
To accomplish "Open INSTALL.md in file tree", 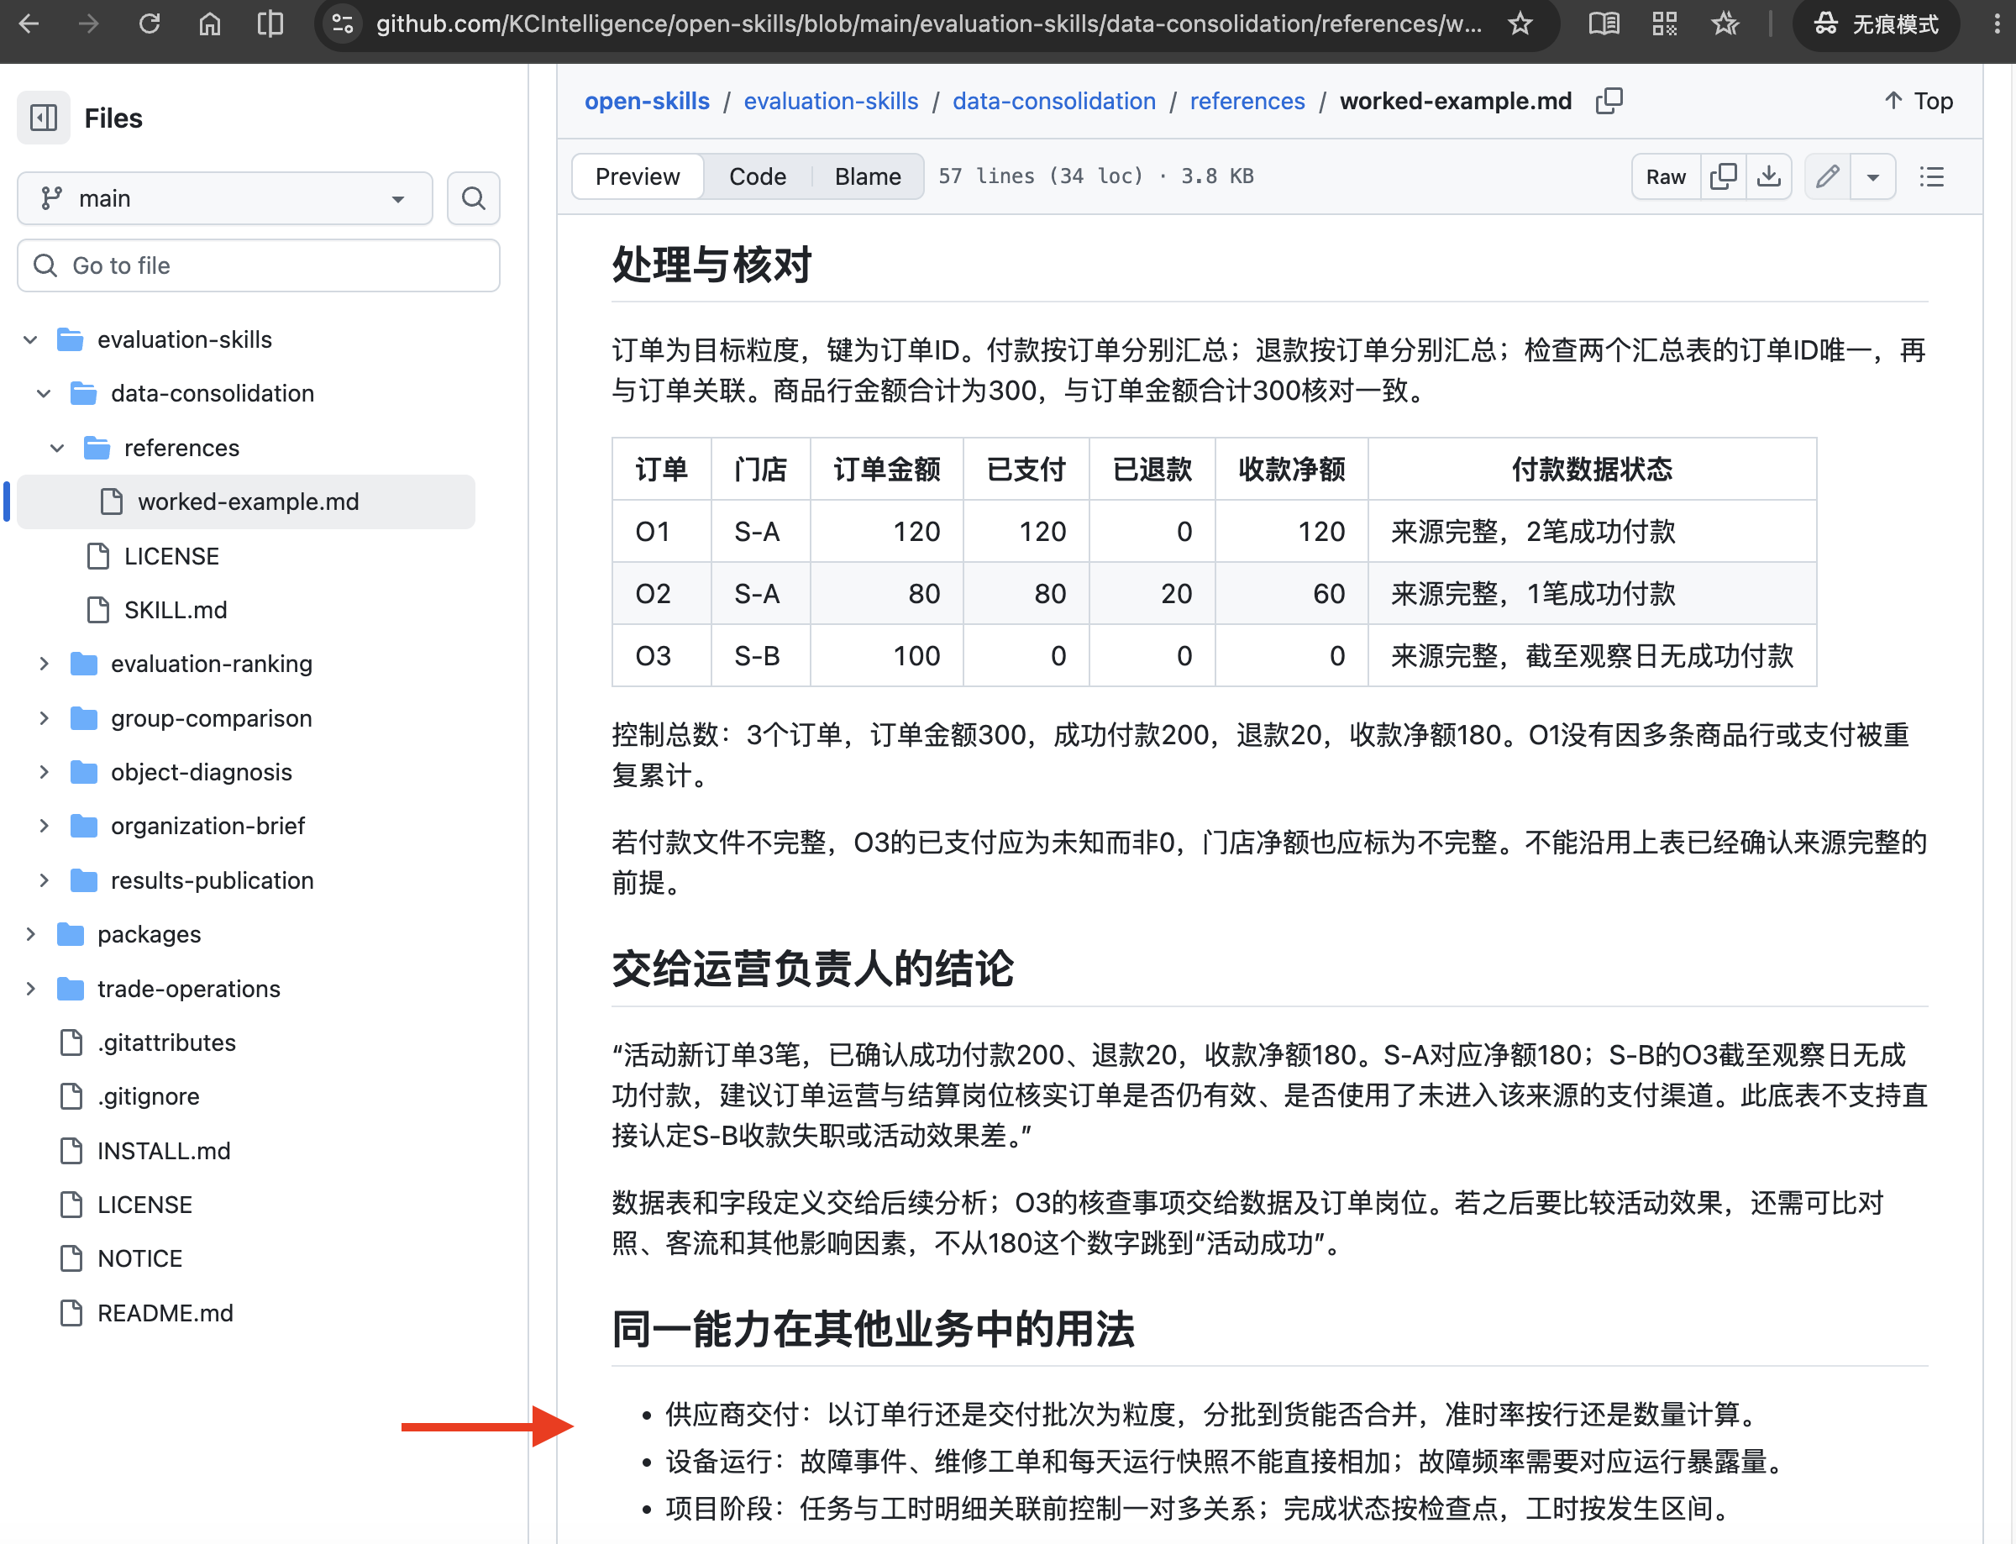I will [x=164, y=1151].
